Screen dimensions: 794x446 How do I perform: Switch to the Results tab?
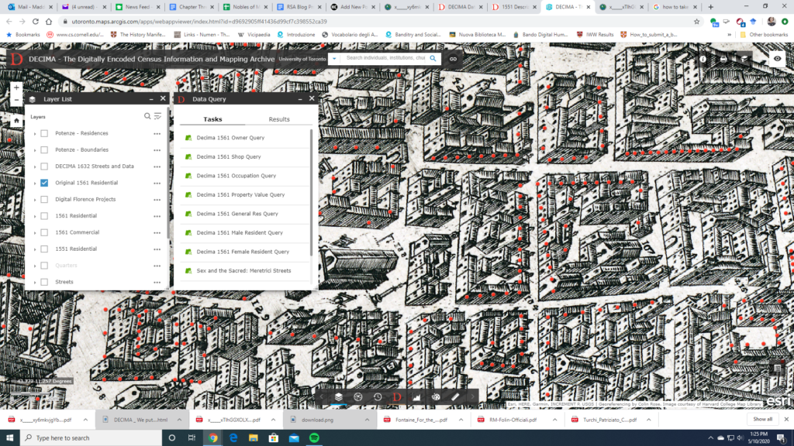pos(279,119)
